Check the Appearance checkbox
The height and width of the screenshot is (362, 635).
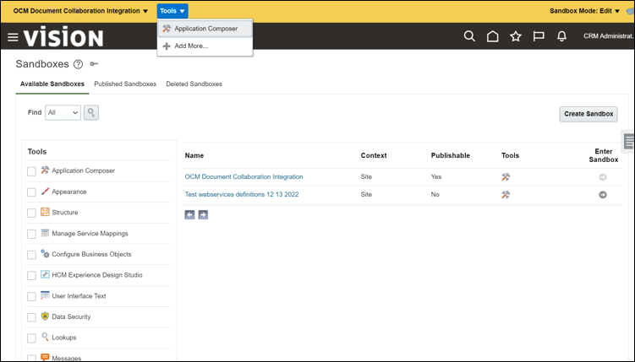(31, 192)
